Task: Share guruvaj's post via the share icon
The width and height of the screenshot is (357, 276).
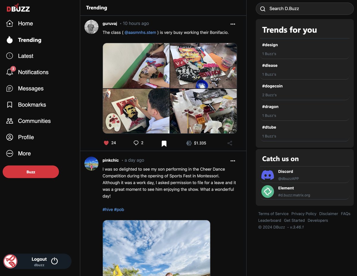Action: (230, 143)
